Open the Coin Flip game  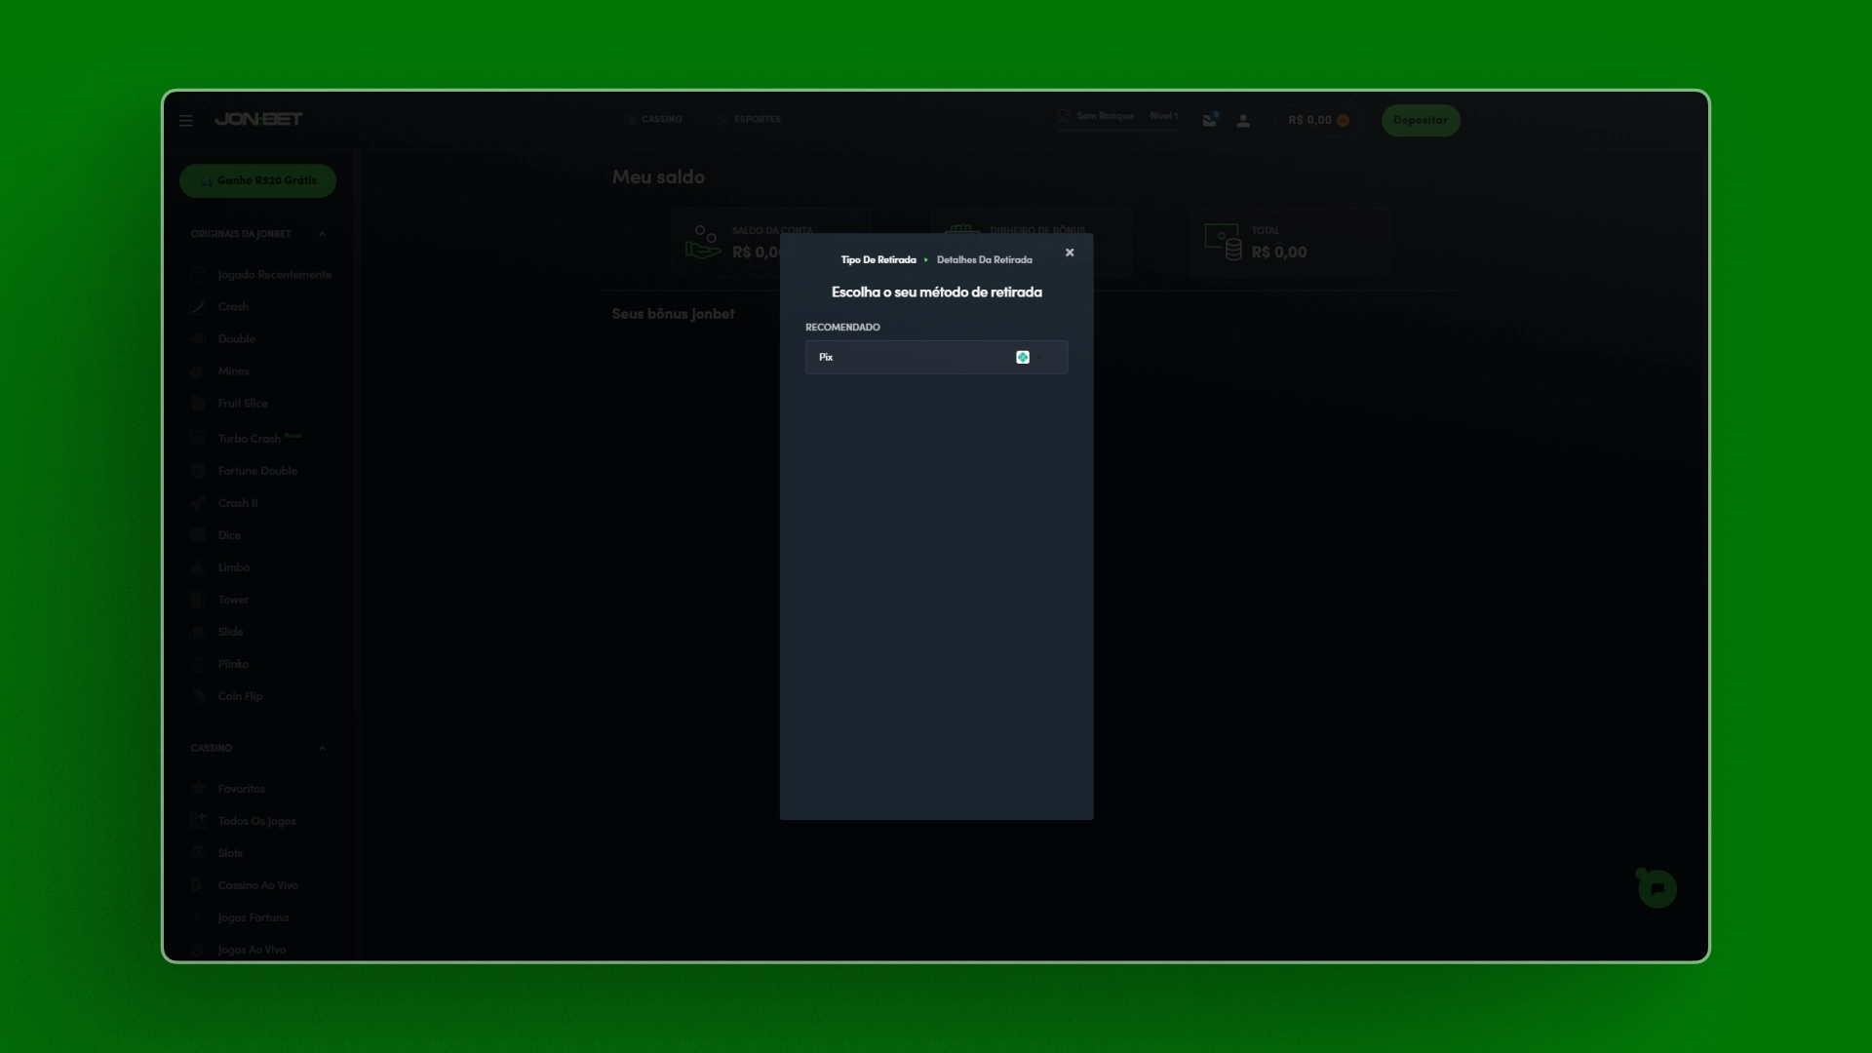coord(227,696)
